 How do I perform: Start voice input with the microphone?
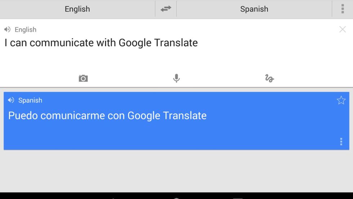click(176, 78)
